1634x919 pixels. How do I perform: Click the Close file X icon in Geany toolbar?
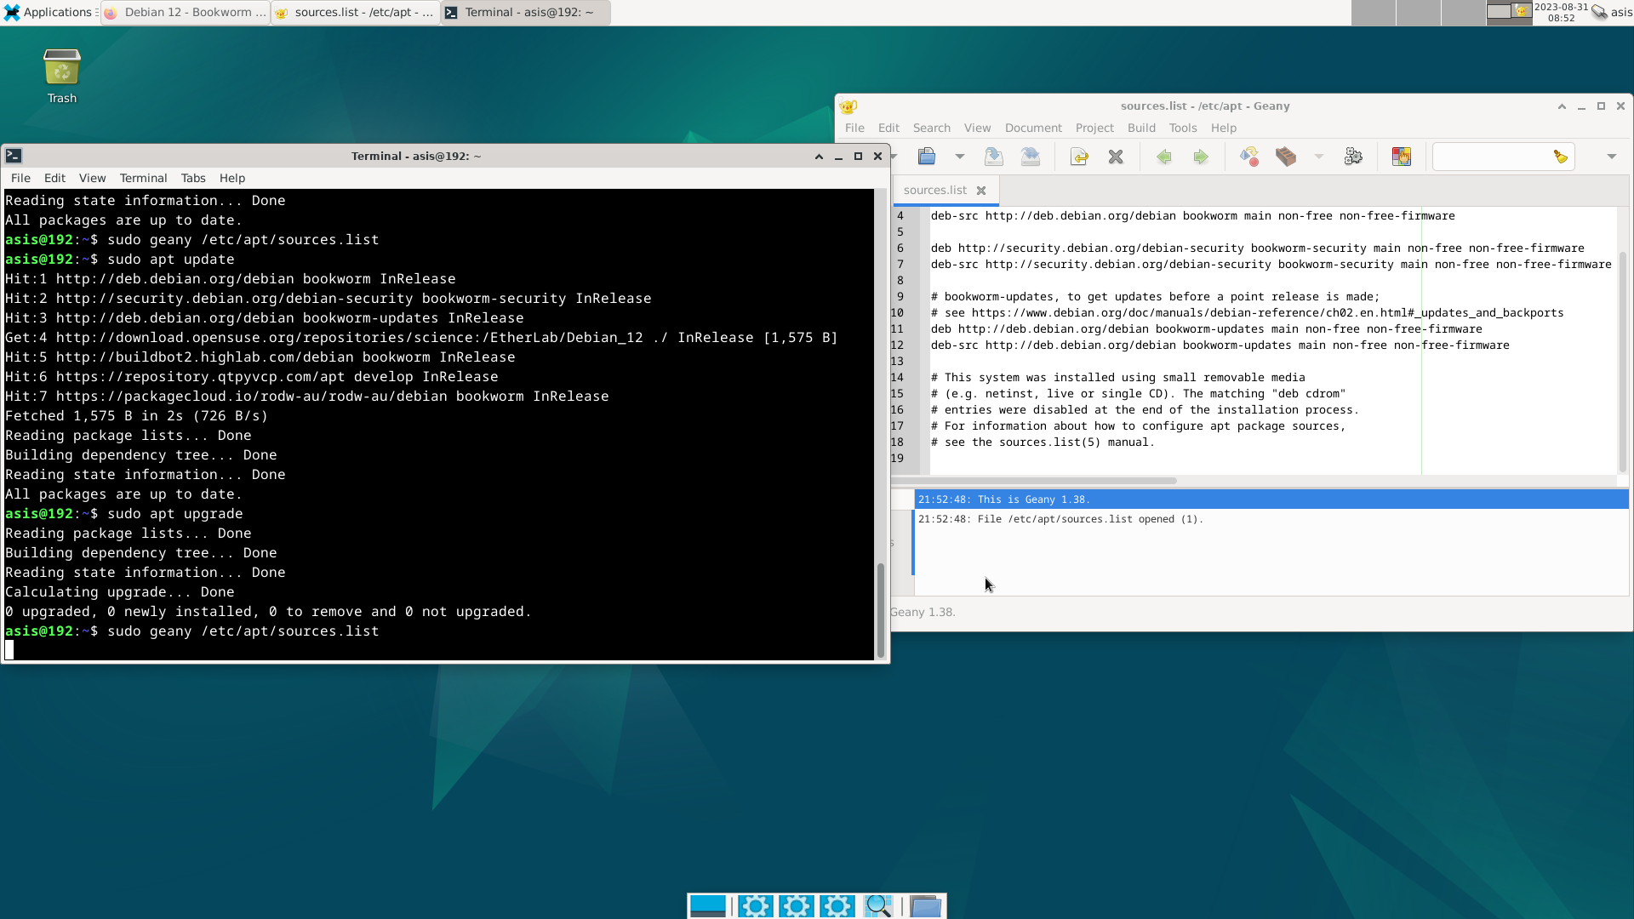[x=1116, y=157]
